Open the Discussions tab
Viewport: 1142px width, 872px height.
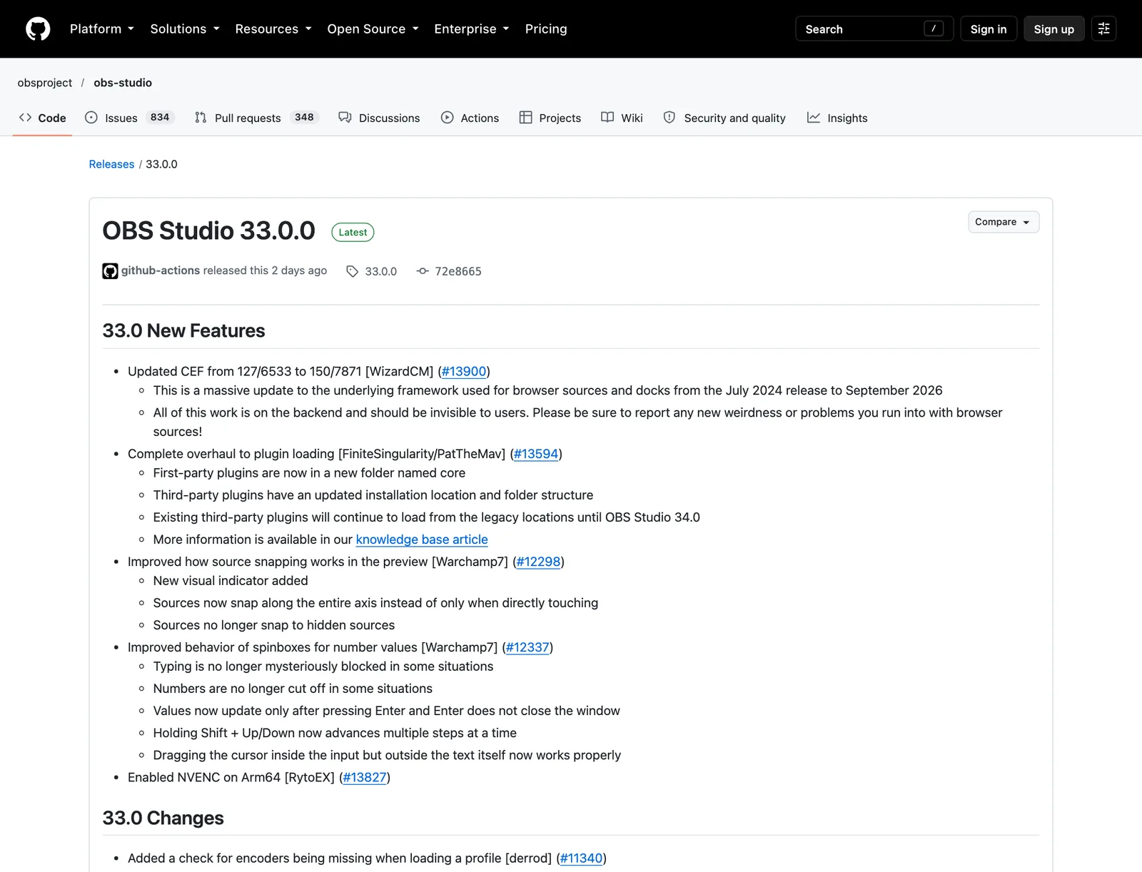379,118
